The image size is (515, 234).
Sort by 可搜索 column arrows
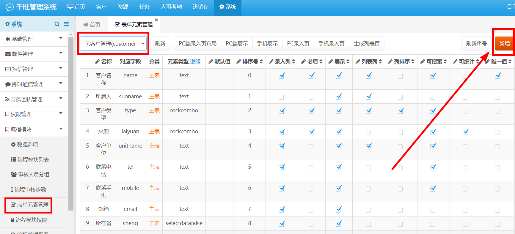pyautogui.click(x=445, y=61)
